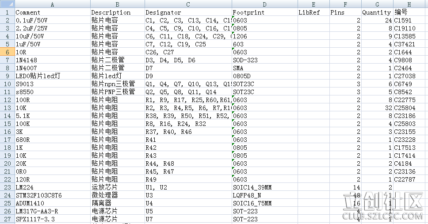Select the "SMA" footprint cell

pos(264,68)
